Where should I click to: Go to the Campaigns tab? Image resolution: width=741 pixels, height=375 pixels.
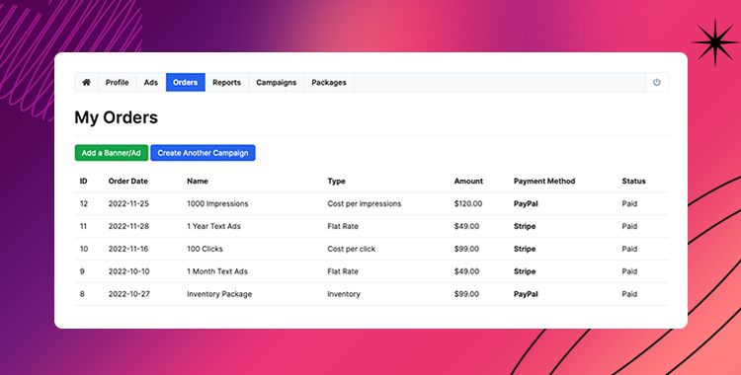coord(276,82)
